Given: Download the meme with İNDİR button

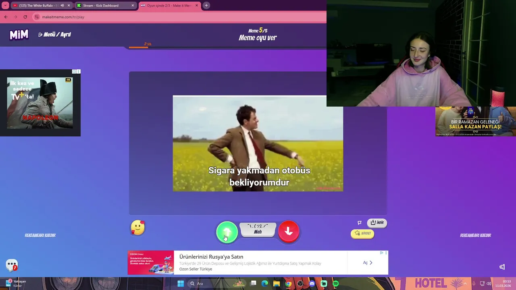Looking at the screenshot, I should 377,223.
